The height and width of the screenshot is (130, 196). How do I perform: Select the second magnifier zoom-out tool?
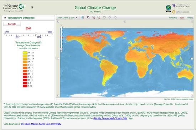(x=99, y=17)
